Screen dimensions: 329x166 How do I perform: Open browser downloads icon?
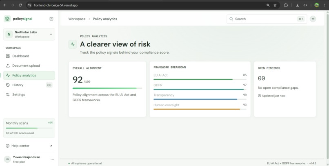[297, 5]
